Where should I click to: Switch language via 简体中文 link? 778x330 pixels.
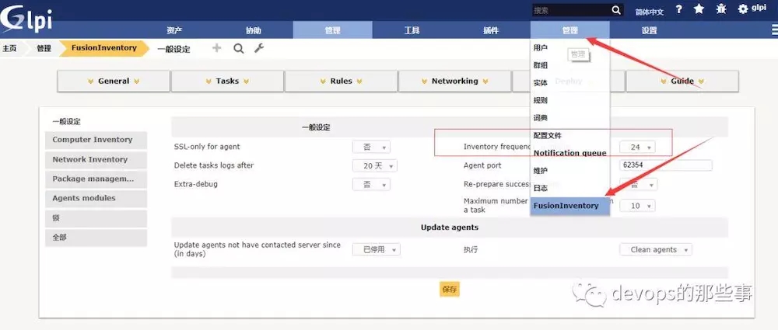click(x=650, y=12)
